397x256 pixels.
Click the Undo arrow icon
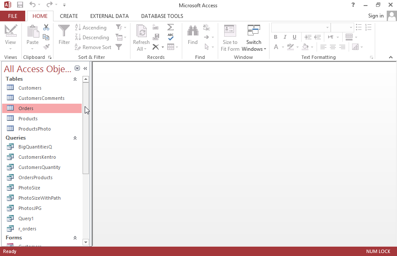click(x=33, y=5)
